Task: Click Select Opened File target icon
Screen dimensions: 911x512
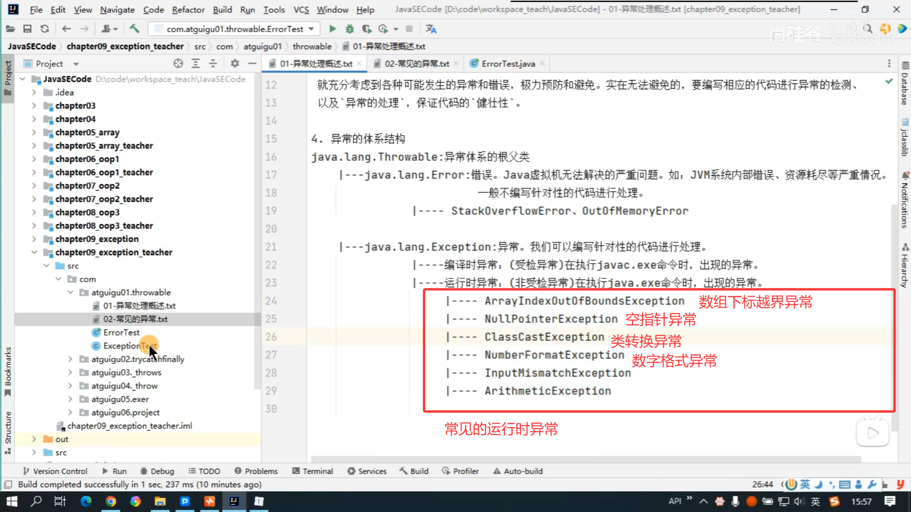Action: click(178, 64)
